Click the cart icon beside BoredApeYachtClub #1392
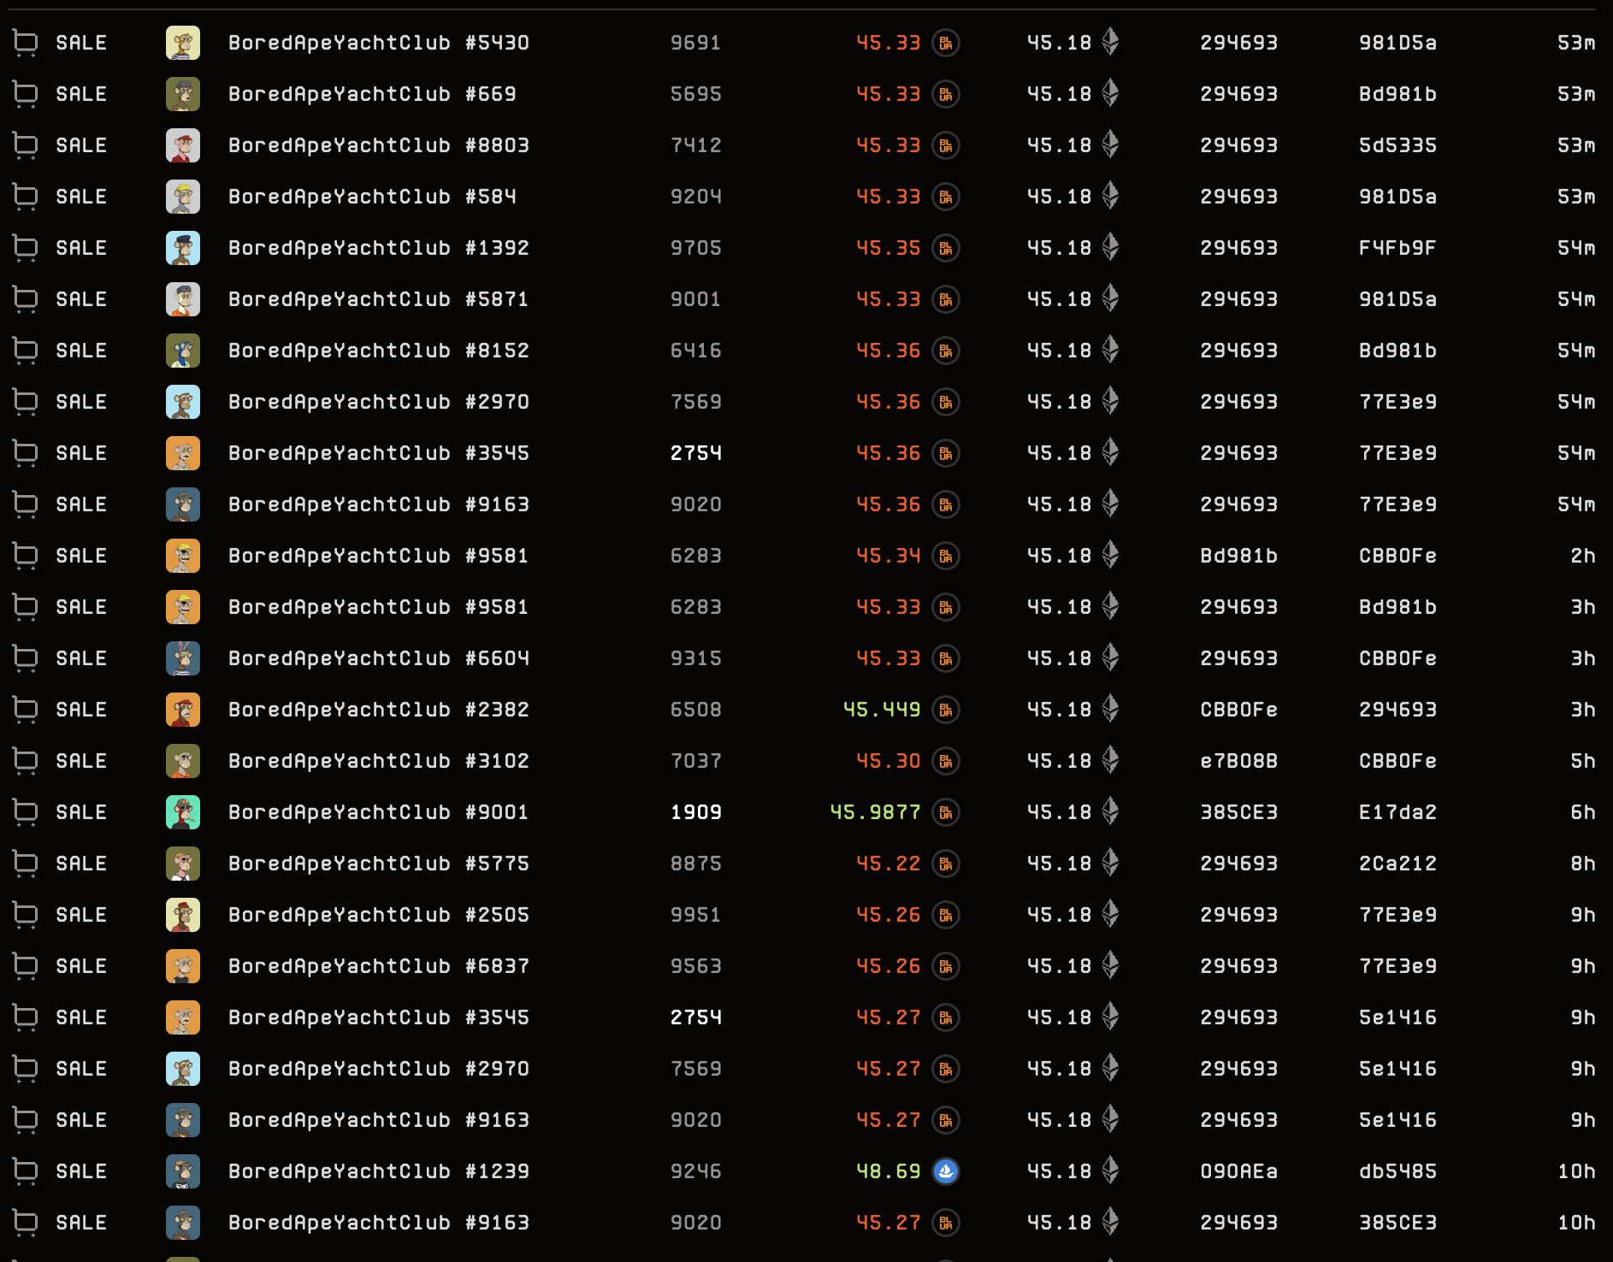This screenshot has width=1613, height=1262. click(x=26, y=248)
